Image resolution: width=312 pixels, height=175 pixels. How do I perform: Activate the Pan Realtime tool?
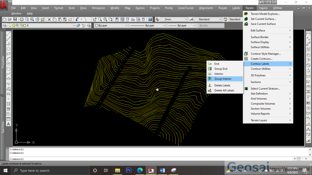coord(95,19)
